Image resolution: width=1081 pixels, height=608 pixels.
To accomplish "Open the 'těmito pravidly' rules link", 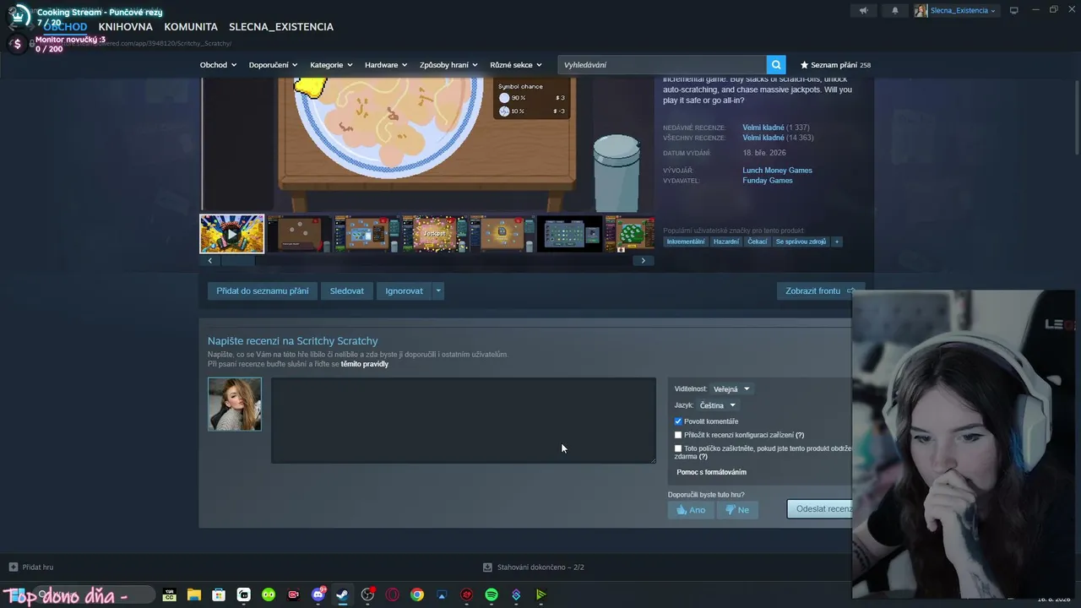I will (365, 364).
